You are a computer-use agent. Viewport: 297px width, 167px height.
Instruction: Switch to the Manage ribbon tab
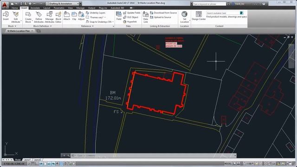(80, 8)
